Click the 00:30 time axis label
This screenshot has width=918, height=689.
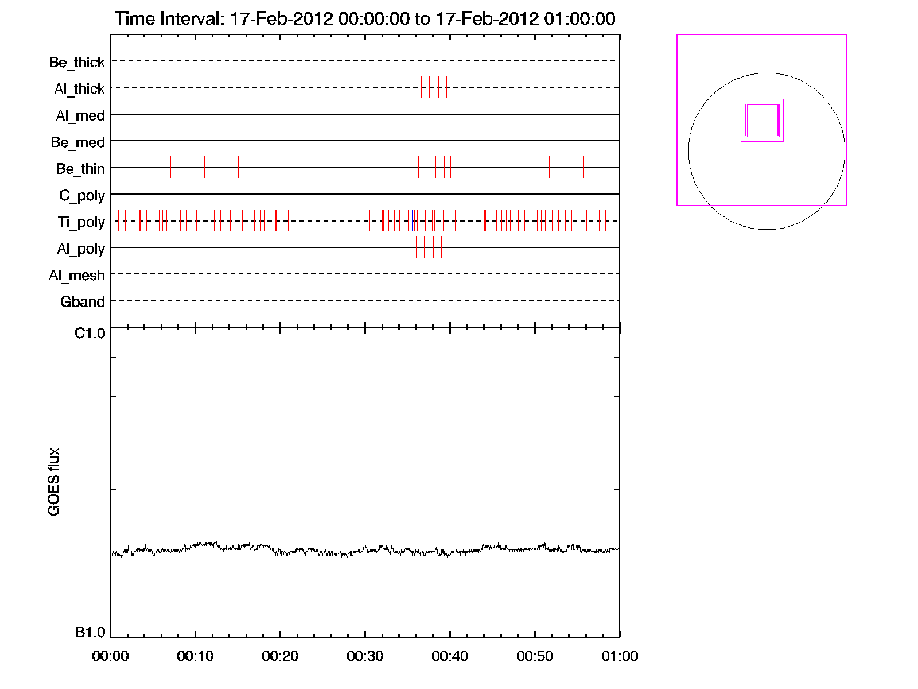click(365, 656)
